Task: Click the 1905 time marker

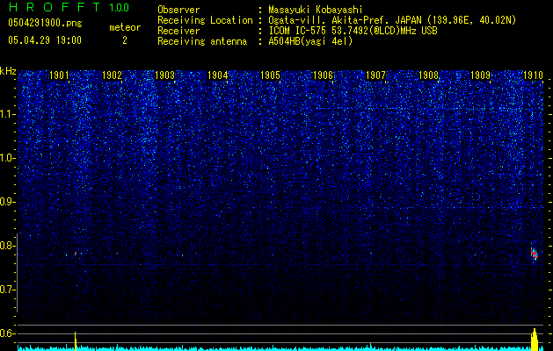Action: (x=270, y=75)
